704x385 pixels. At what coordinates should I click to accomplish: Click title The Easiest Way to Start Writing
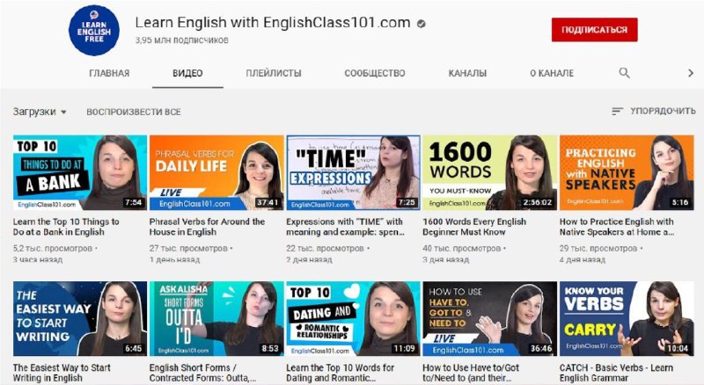click(62, 373)
